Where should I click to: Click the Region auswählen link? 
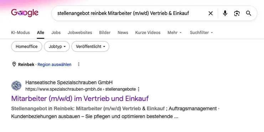click(x=55, y=65)
